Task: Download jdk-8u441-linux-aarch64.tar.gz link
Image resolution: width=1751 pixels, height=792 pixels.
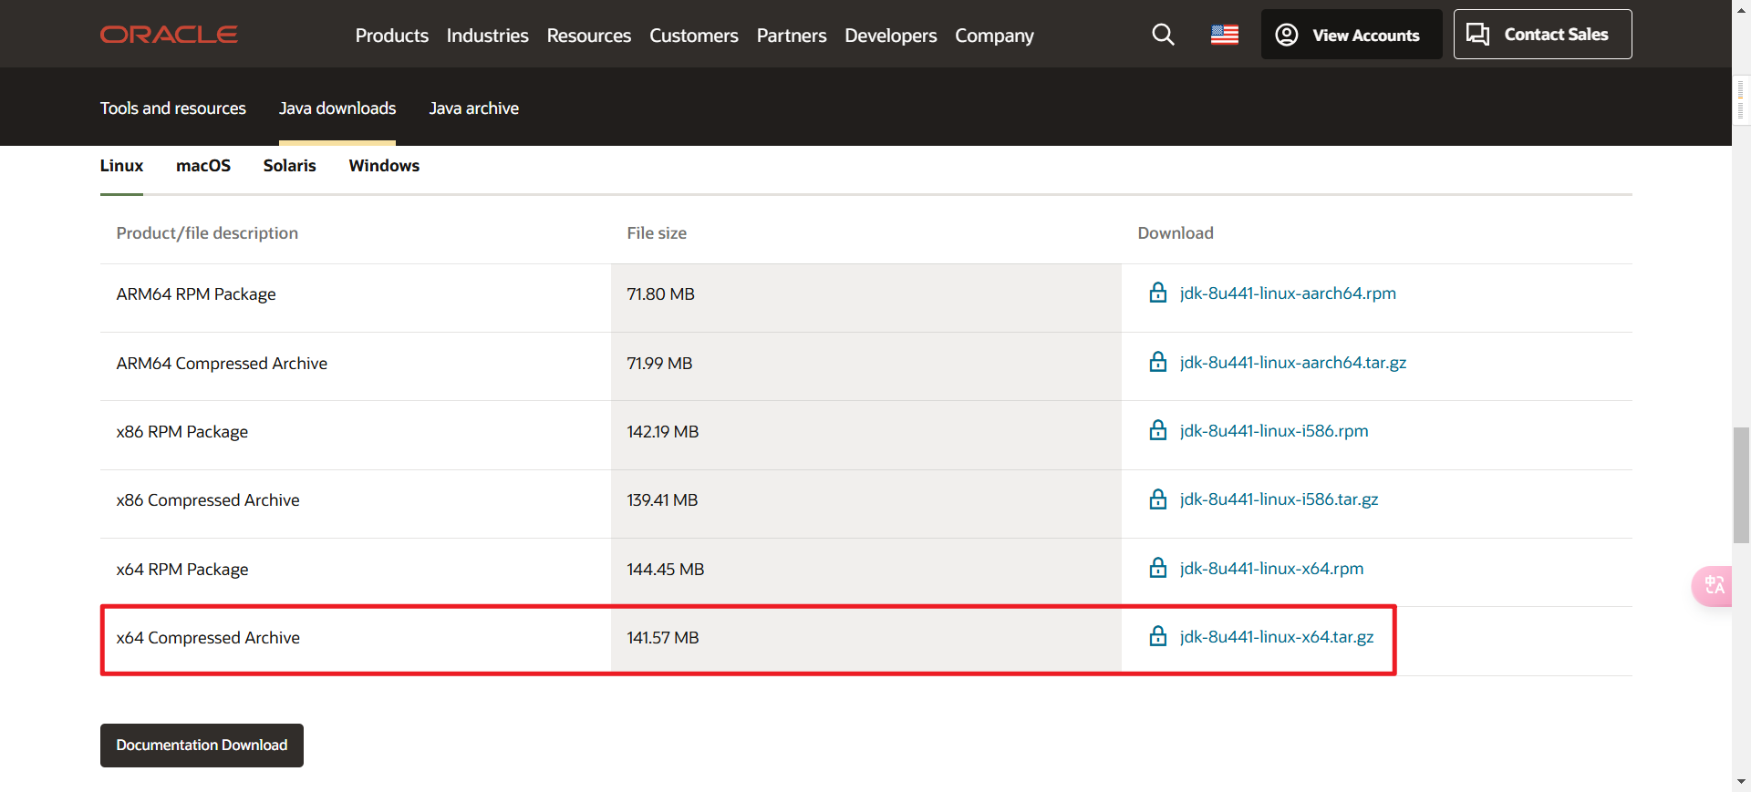Action: pos(1292,363)
